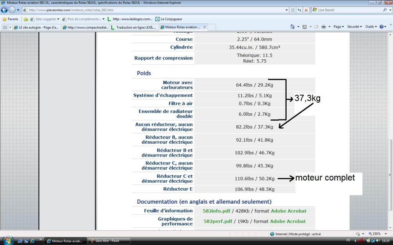
Task: Click Adobe Acrobat link beside 582info.pdf
Action: point(289,211)
